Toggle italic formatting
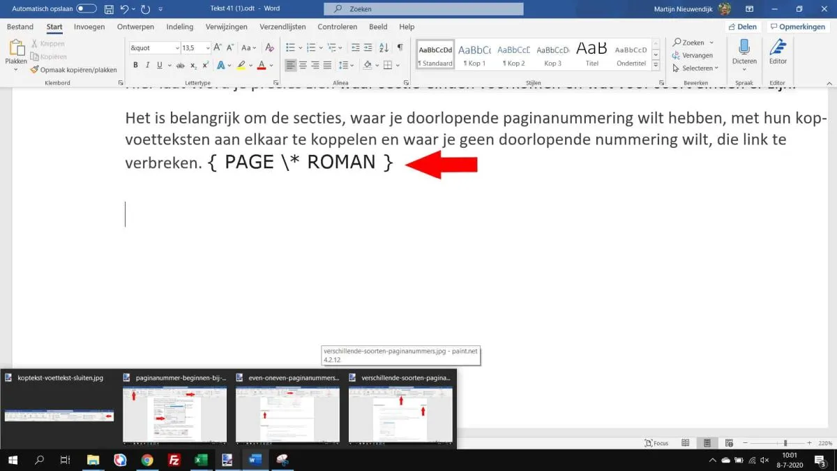Viewport: 837px width, 471px height. point(147,66)
